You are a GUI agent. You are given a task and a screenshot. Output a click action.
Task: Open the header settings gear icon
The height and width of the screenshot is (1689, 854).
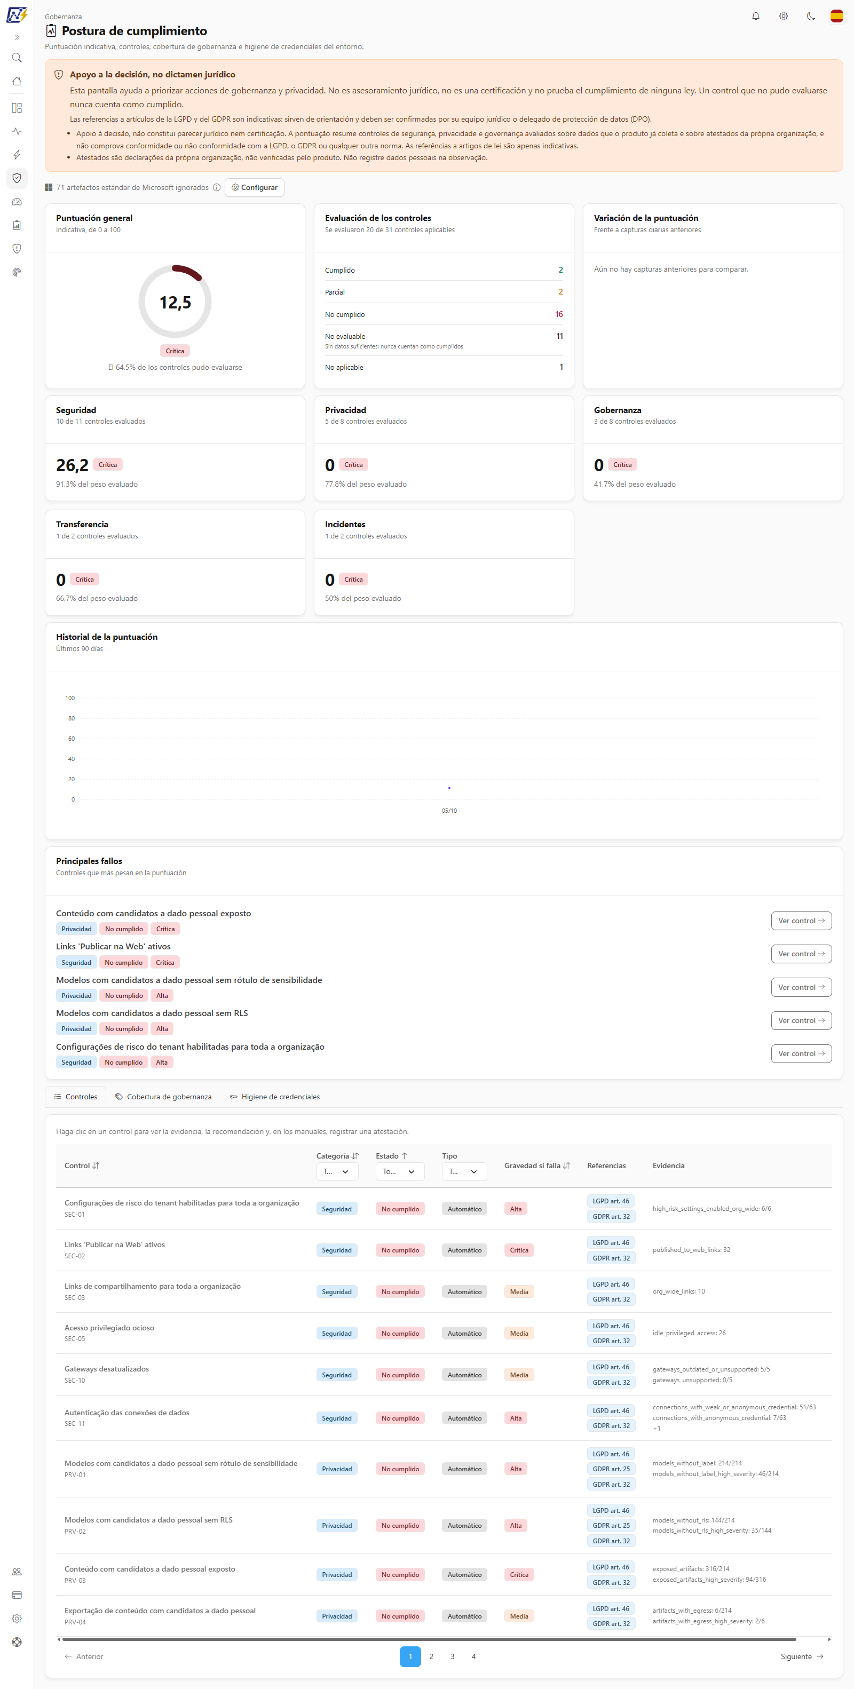tap(783, 17)
